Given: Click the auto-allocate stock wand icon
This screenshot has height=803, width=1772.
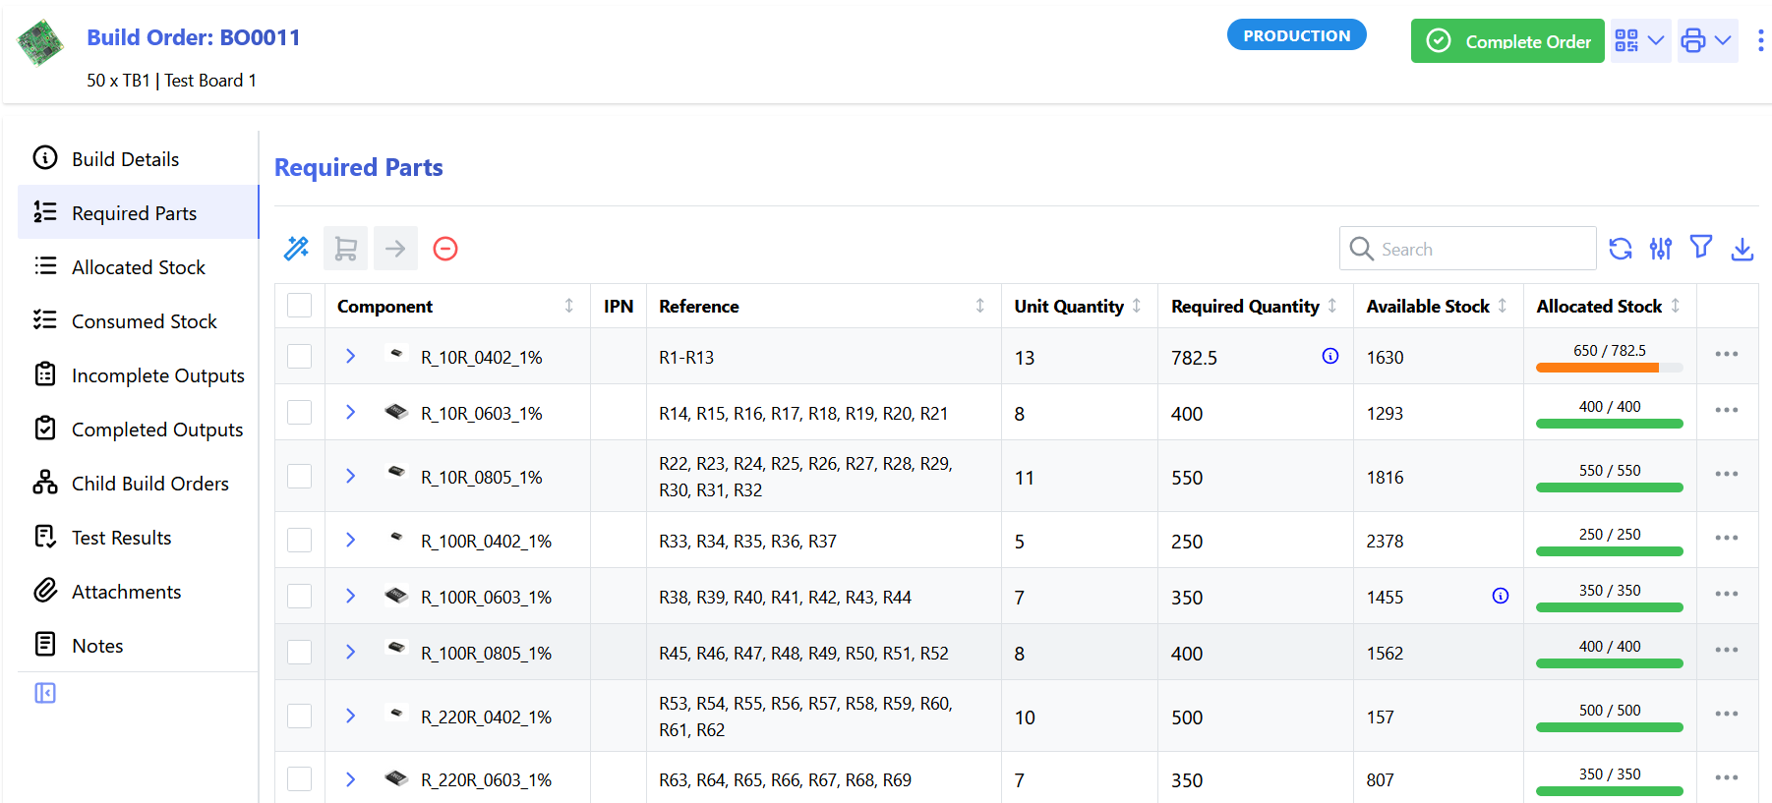Looking at the screenshot, I should click(x=296, y=249).
